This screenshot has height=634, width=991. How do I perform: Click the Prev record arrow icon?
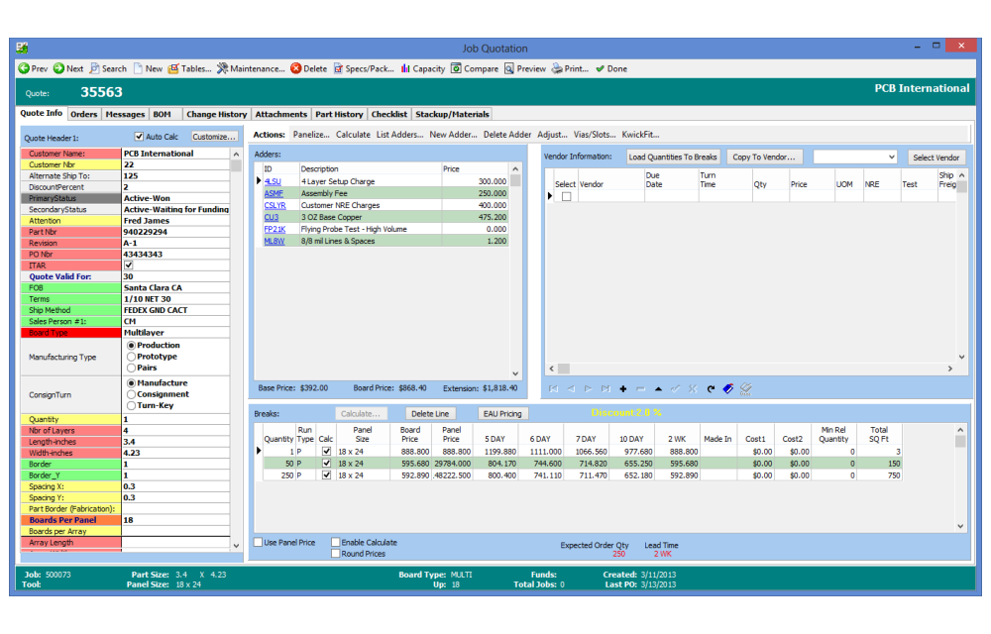coord(24,68)
